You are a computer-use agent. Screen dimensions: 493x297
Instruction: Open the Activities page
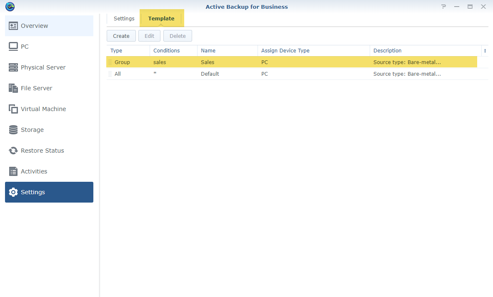49,171
